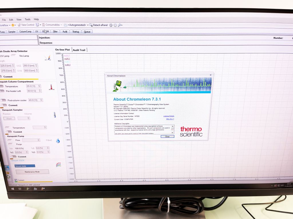Click the Maintenance Mode button
Image resolution: width=293 pixels, height=219 pixels.
[33, 172]
